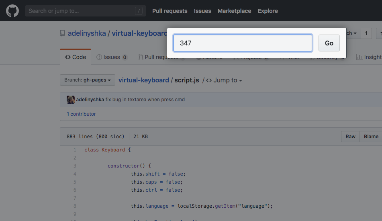Focus the Search or jump to field

coord(86,11)
